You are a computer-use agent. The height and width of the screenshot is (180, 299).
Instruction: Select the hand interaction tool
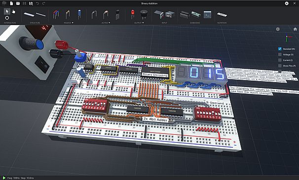tap(13, 11)
